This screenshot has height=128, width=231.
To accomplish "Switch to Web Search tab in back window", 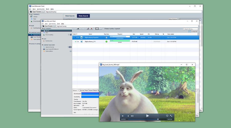I will click(70, 16).
